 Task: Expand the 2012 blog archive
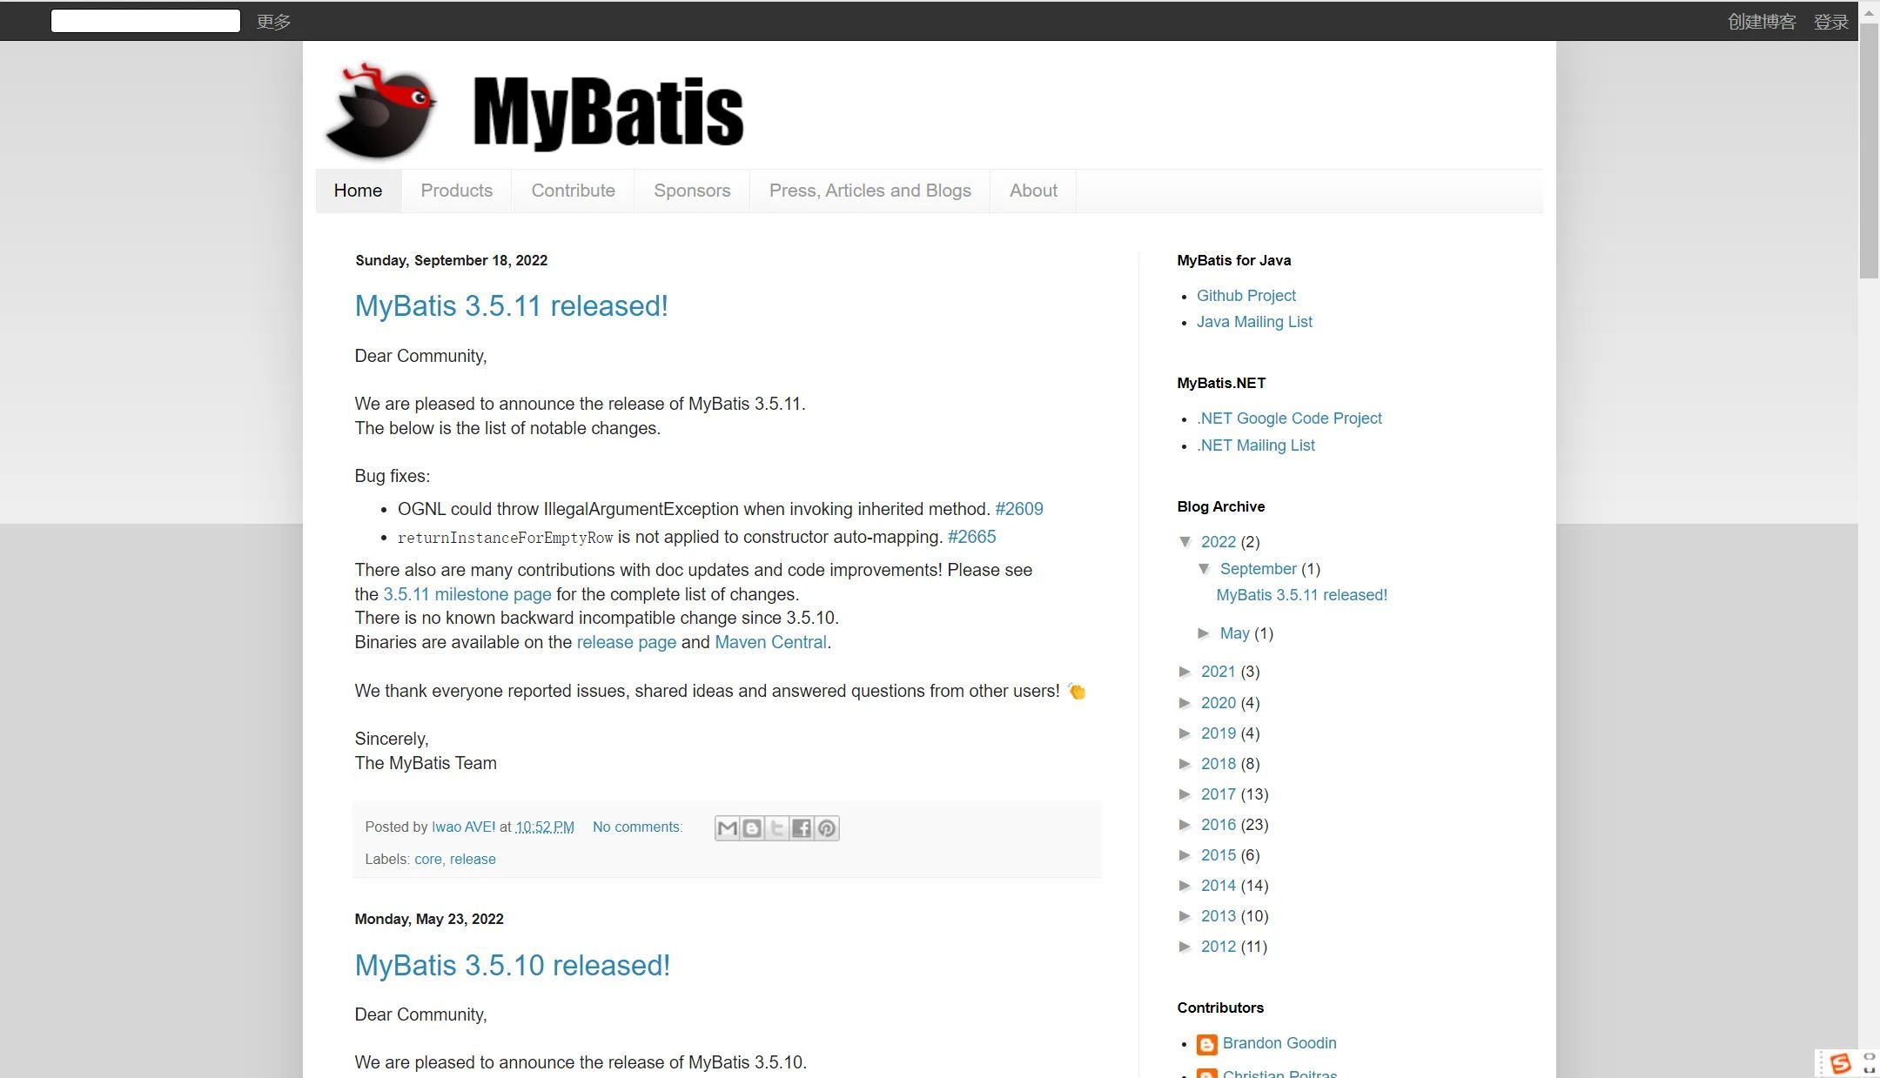click(x=1185, y=947)
